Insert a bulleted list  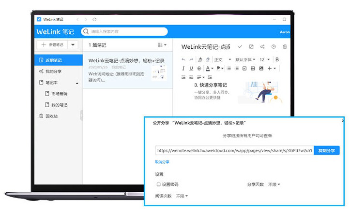click(229, 69)
